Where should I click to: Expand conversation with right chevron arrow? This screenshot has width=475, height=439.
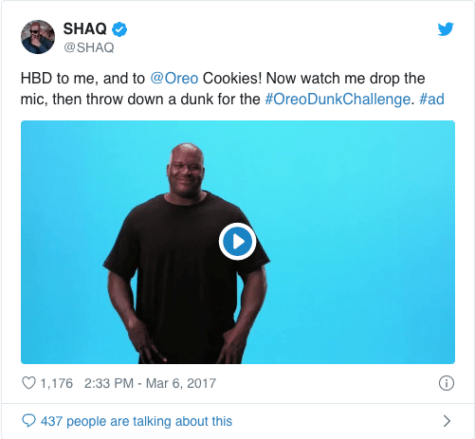coord(447,421)
